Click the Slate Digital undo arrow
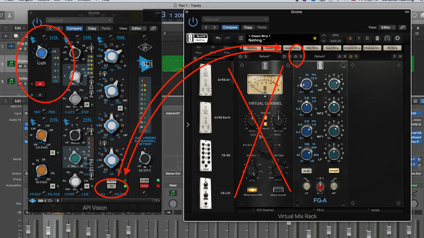The height and width of the screenshot is (238, 424). tap(218, 38)
